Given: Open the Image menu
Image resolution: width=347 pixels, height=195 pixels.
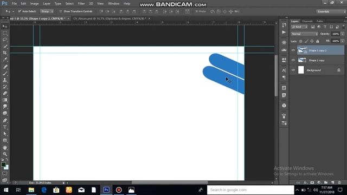Looking at the screenshot, I should pyautogui.click(x=34, y=4).
